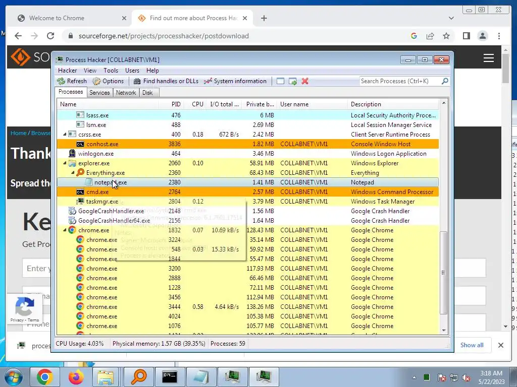Select chrome.exe with PID 4024
Viewport: 517px width, 387px height.
(x=247, y=316)
